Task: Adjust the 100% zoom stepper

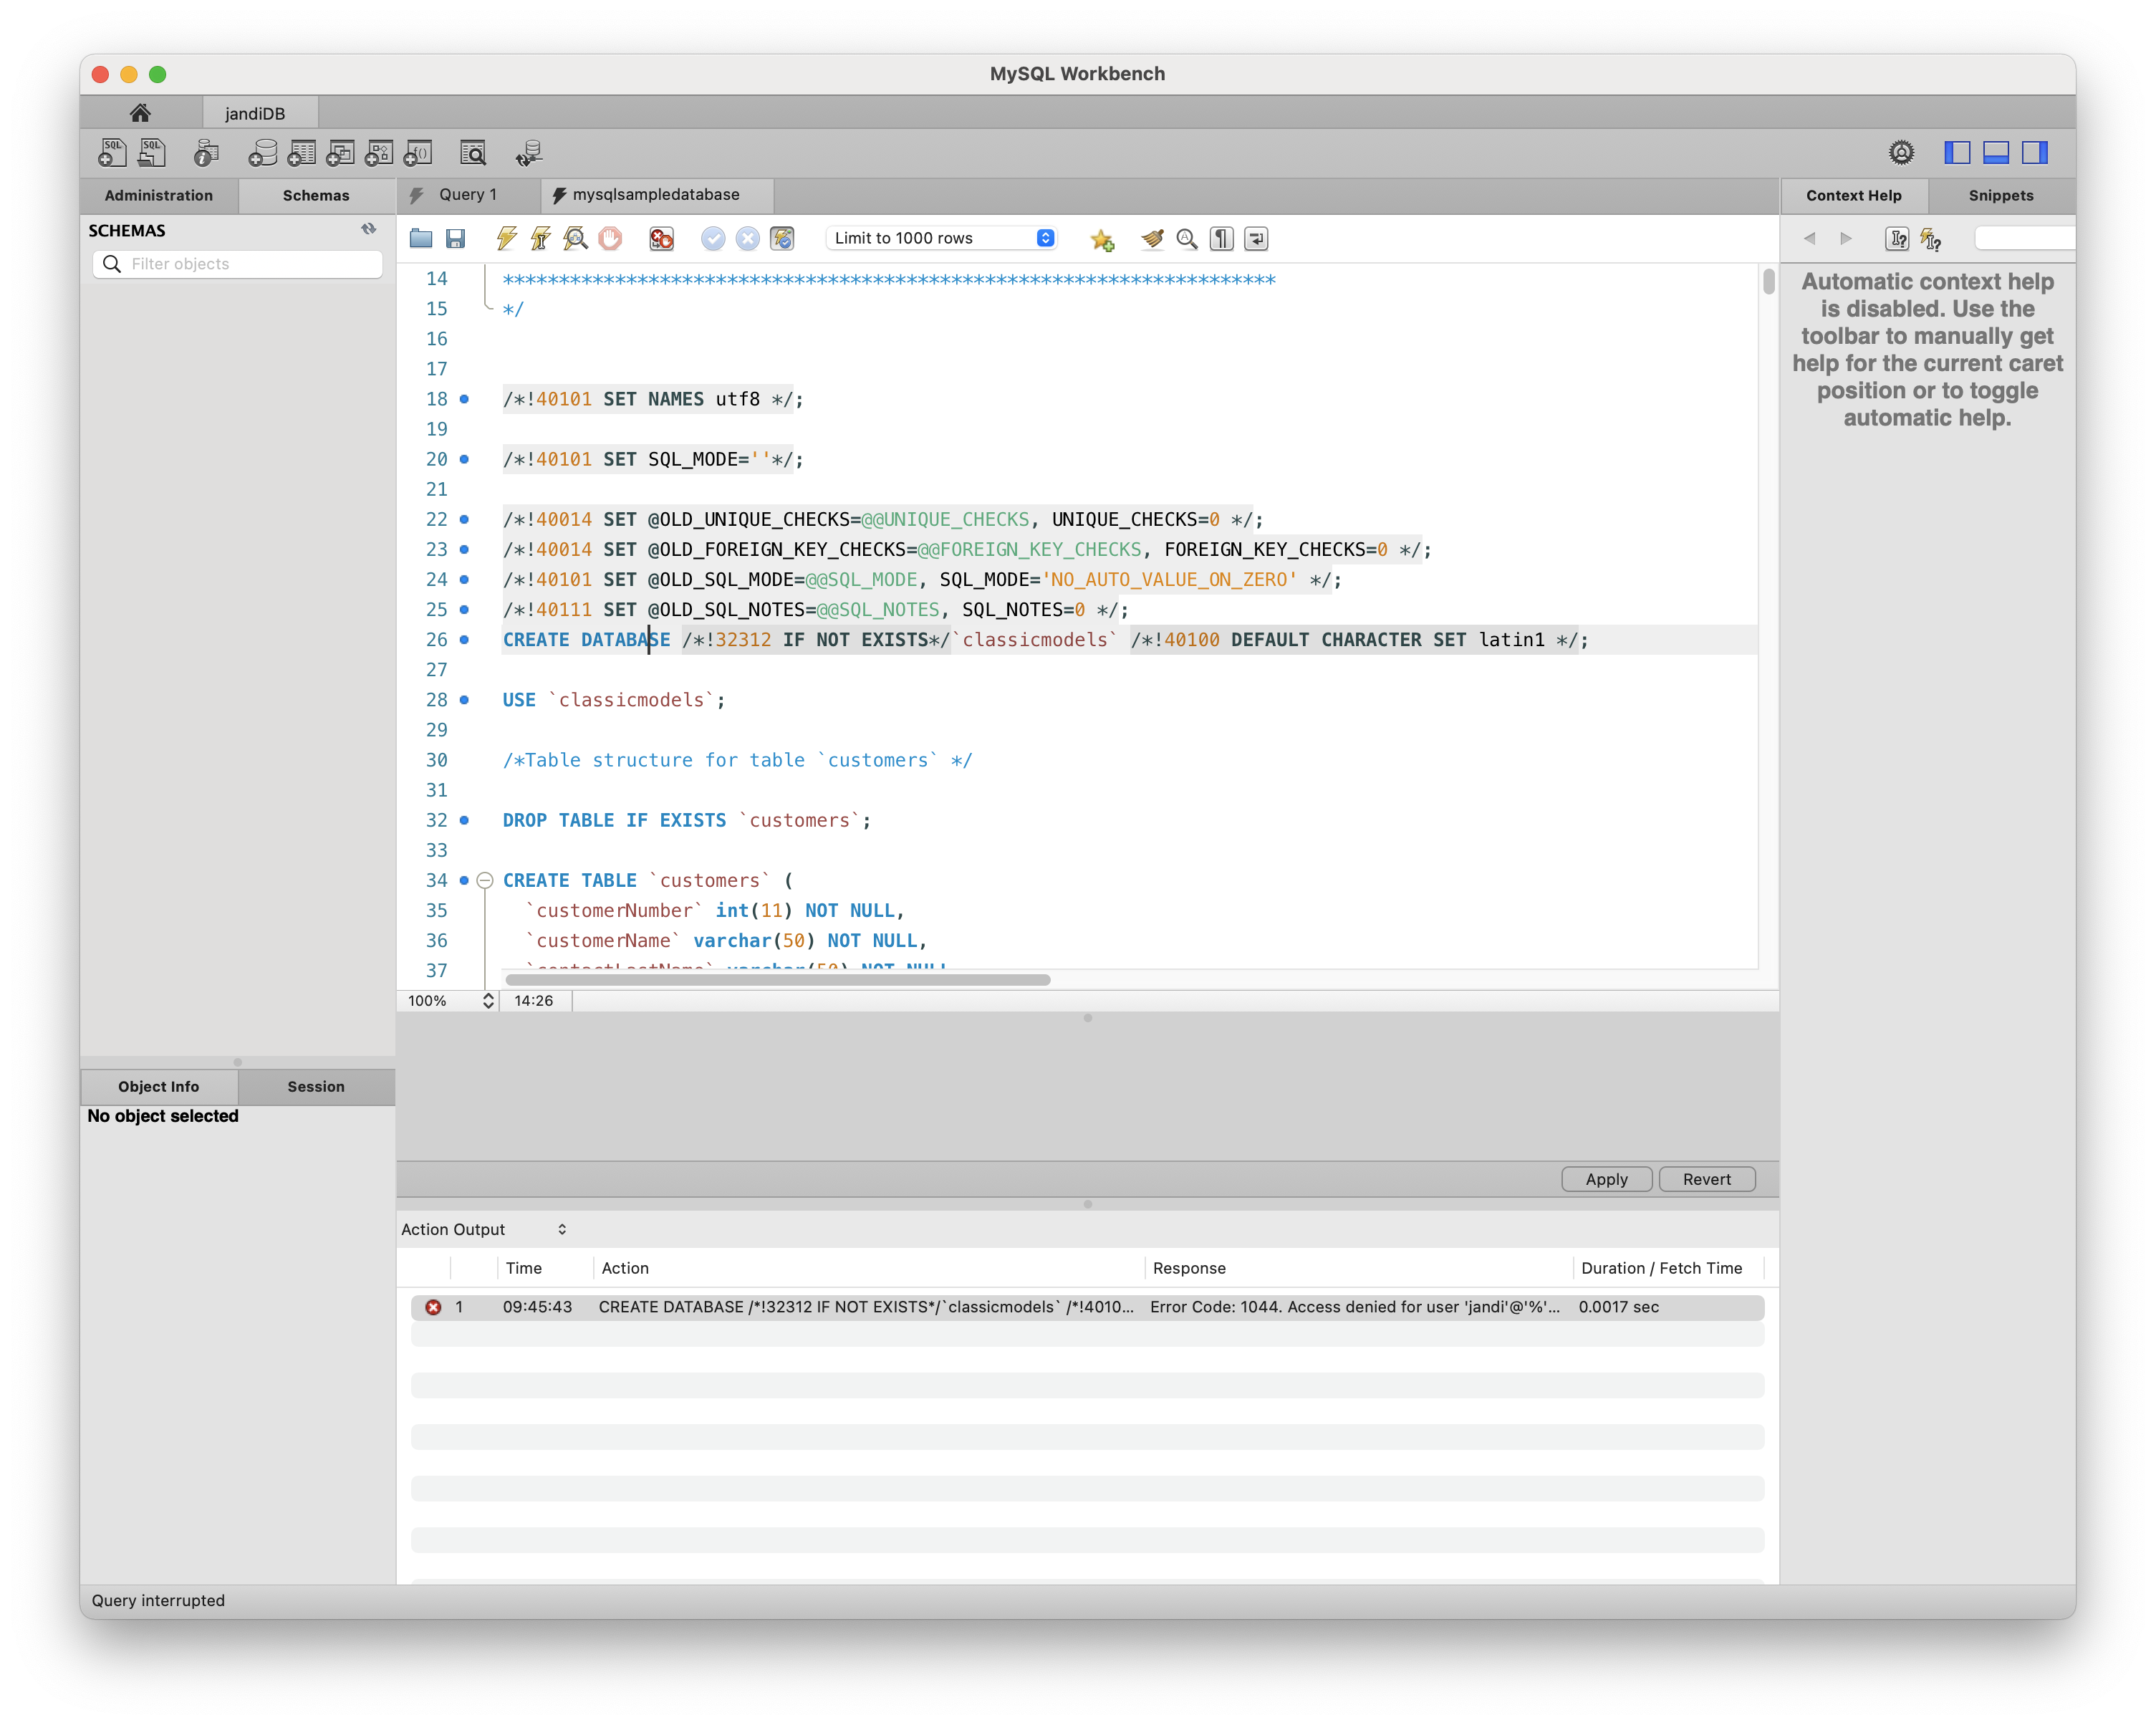Action: 488,1000
